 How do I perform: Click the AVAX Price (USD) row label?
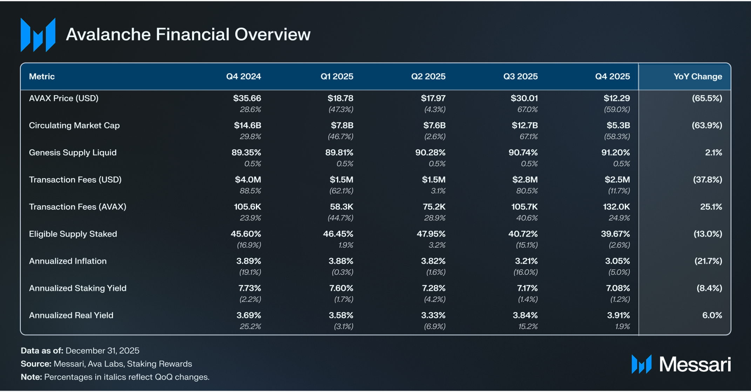(63, 98)
